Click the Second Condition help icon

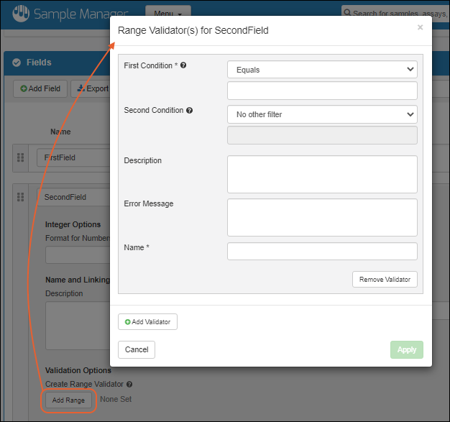(189, 111)
